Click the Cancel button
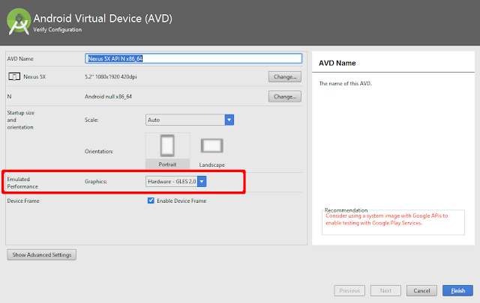The image size is (480, 303). coord(421,290)
